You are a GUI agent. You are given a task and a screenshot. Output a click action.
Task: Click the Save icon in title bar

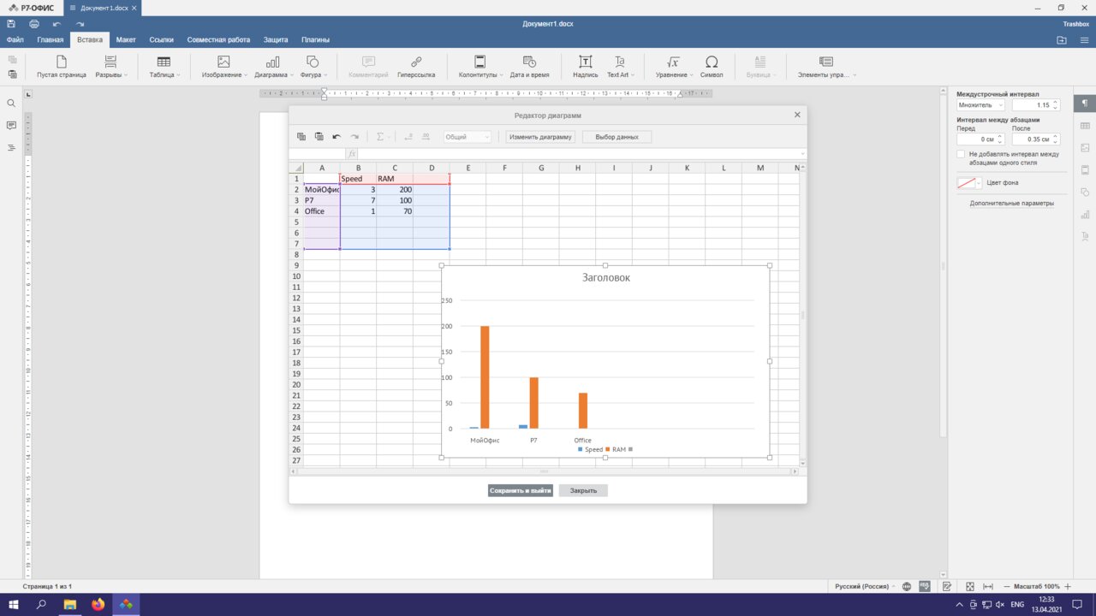(x=11, y=24)
